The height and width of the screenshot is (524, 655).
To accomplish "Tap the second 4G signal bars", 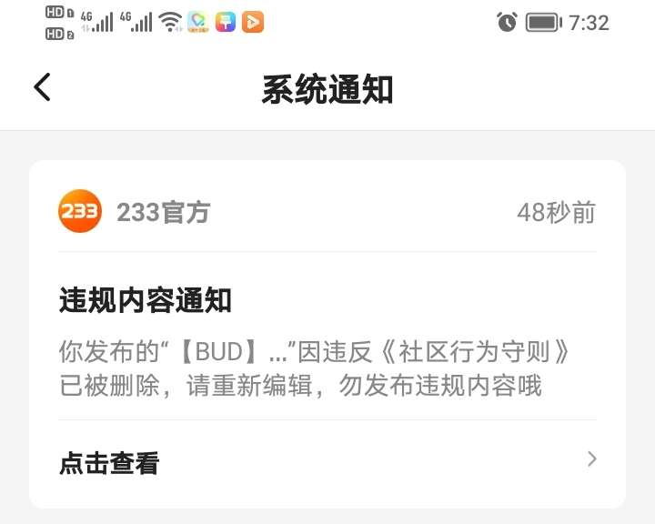I will pos(136,22).
